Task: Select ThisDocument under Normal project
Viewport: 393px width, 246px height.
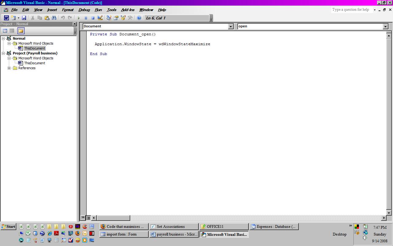Action: [35, 48]
